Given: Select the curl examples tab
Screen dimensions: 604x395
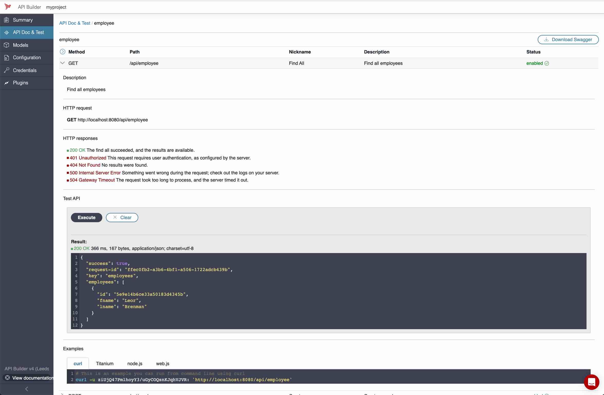Looking at the screenshot, I should coord(78,363).
